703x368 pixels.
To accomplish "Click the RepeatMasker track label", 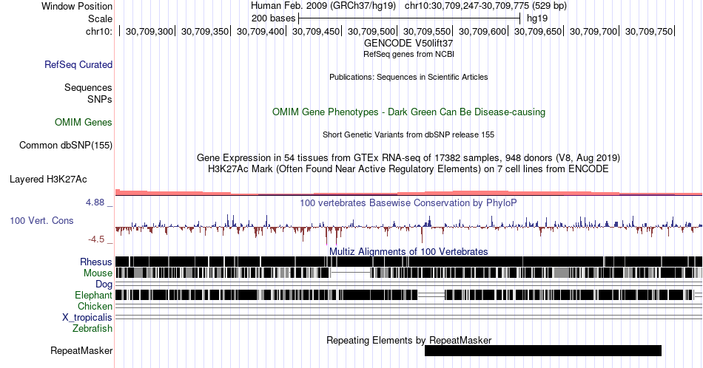I will tap(81, 350).
